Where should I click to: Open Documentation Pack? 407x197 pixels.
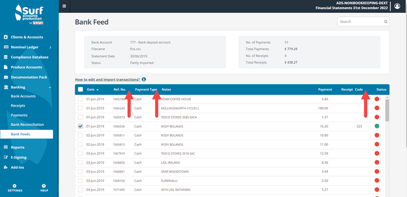click(x=29, y=77)
